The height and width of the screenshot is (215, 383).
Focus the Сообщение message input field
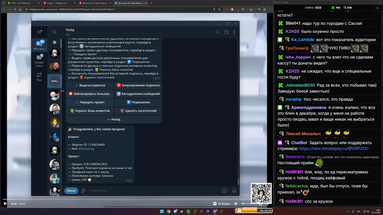154,191
